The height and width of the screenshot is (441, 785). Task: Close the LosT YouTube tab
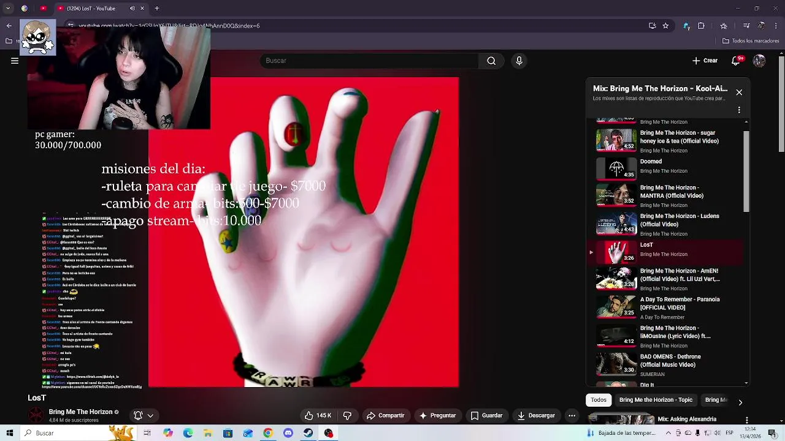click(142, 9)
